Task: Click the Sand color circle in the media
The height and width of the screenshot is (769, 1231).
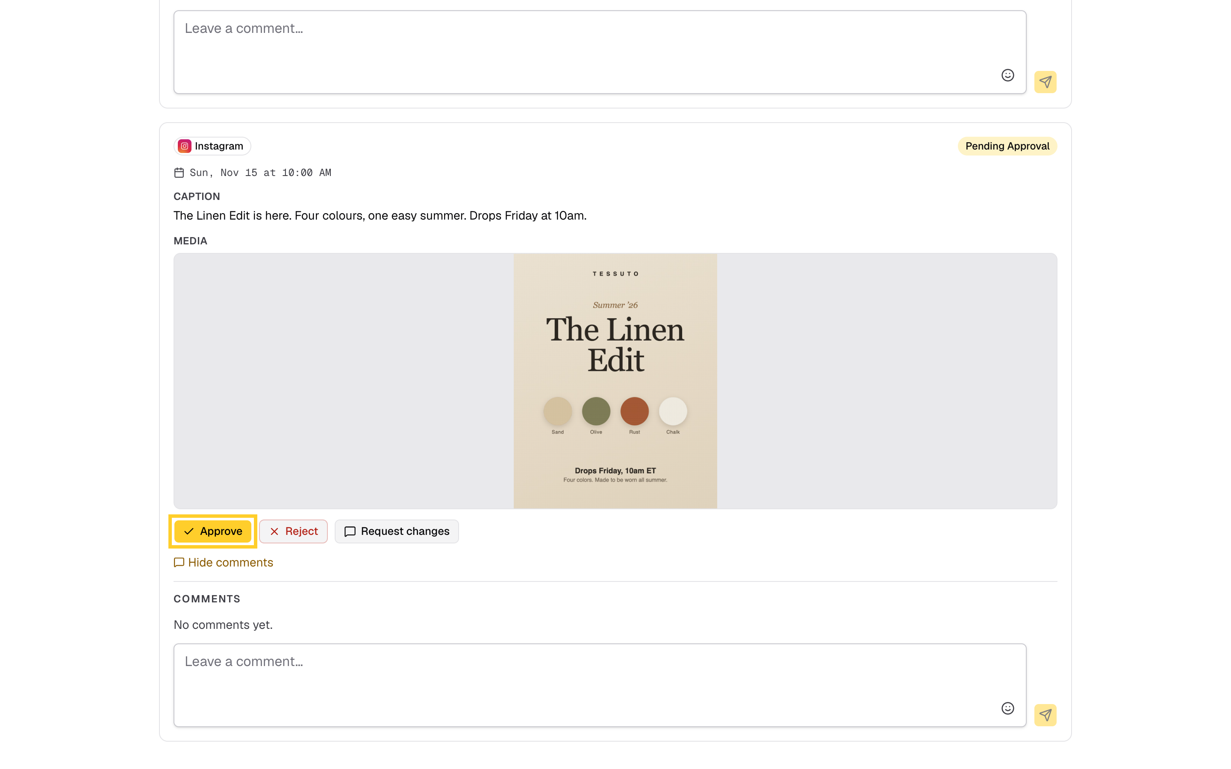Action: click(x=557, y=411)
